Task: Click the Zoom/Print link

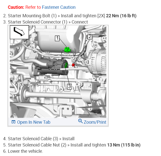Action: click(95, 122)
